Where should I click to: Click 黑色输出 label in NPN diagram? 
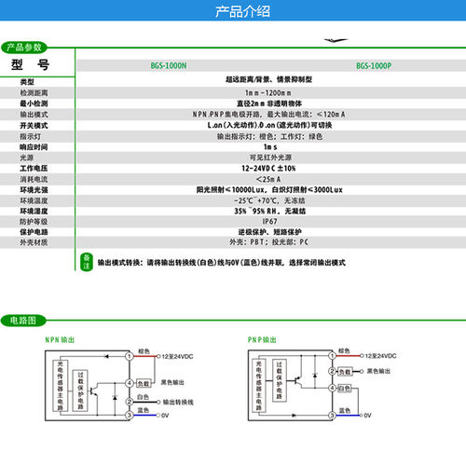tap(172, 382)
